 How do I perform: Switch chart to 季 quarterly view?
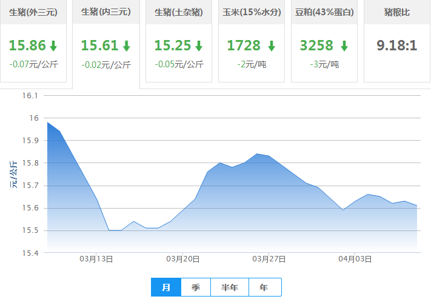[196, 287]
